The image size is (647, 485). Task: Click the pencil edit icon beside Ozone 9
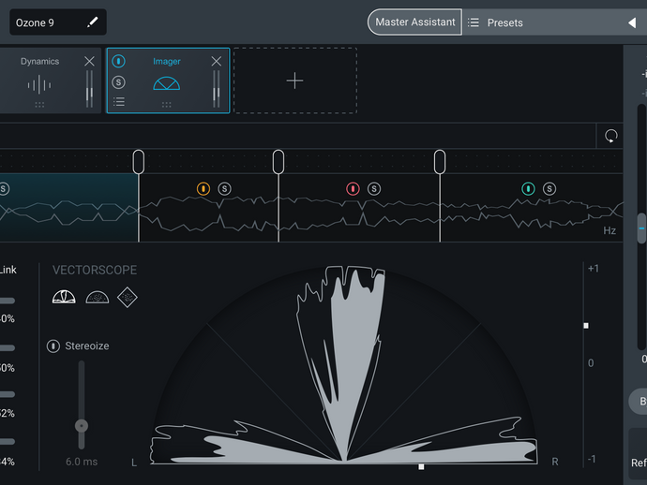93,22
